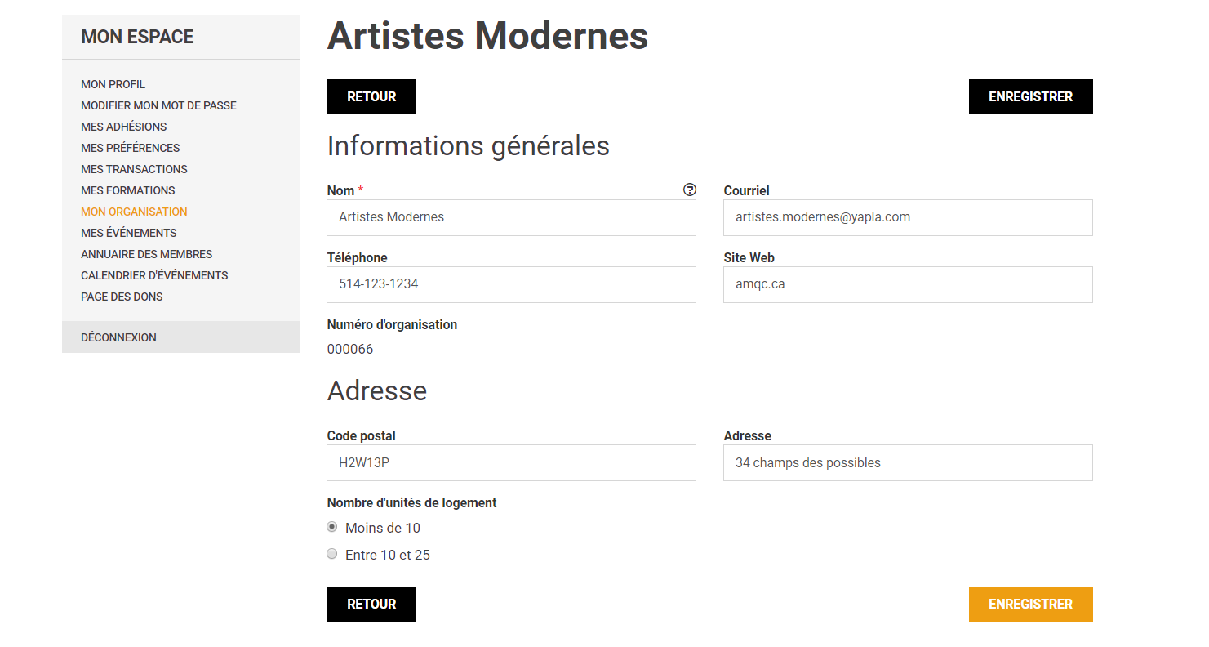This screenshot has width=1209, height=647.
Task: Click the top black Enregistrer button
Action: click(1030, 96)
